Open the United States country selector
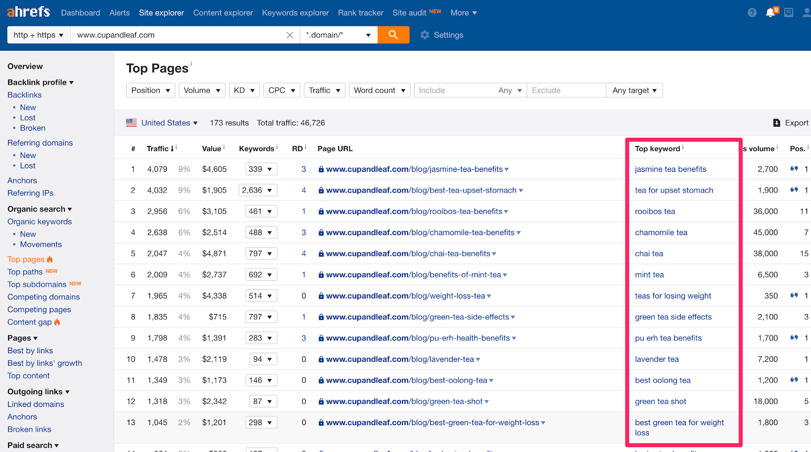This screenshot has height=452, width=811. click(x=169, y=123)
